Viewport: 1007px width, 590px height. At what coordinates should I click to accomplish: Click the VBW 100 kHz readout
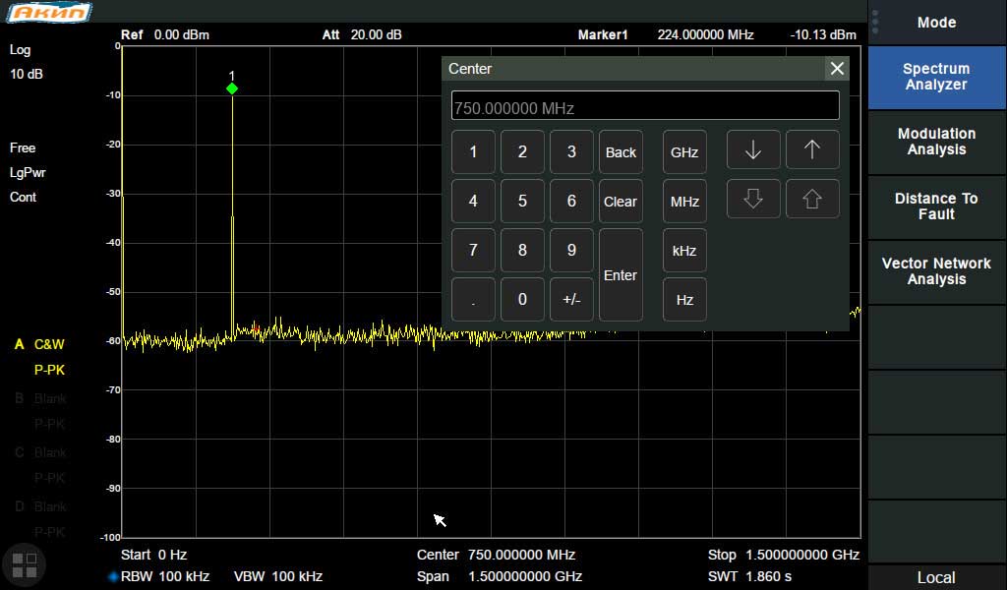coord(278,576)
